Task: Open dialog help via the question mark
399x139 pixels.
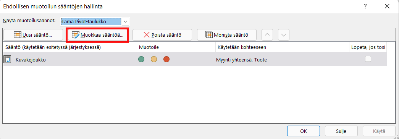Action: [365, 6]
